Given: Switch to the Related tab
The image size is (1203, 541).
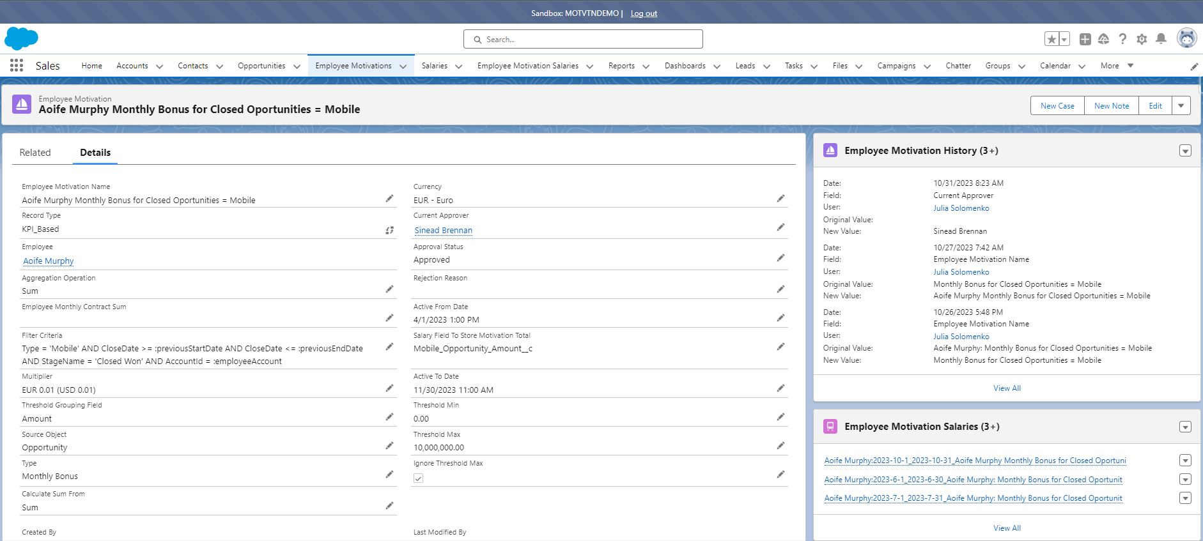Looking at the screenshot, I should pos(35,153).
